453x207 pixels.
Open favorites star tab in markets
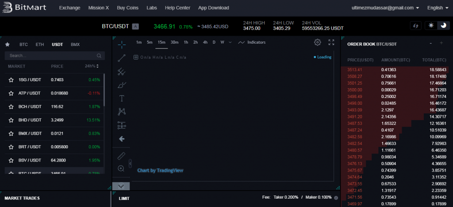pos(8,45)
